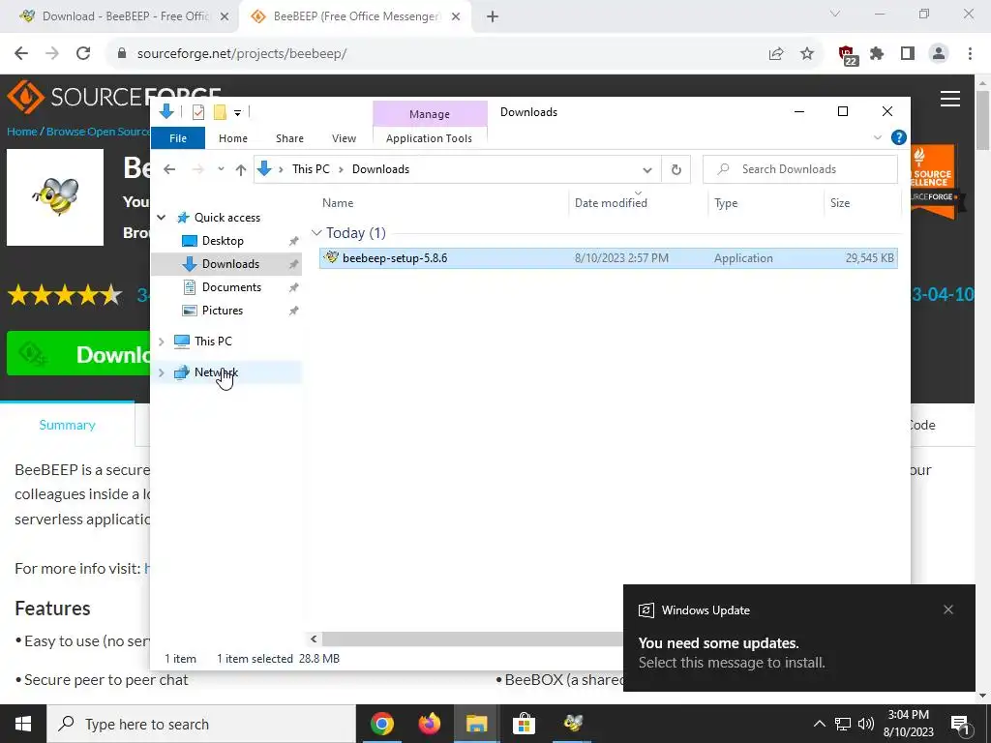Select This PC in navigation pane

click(x=213, y=342)
